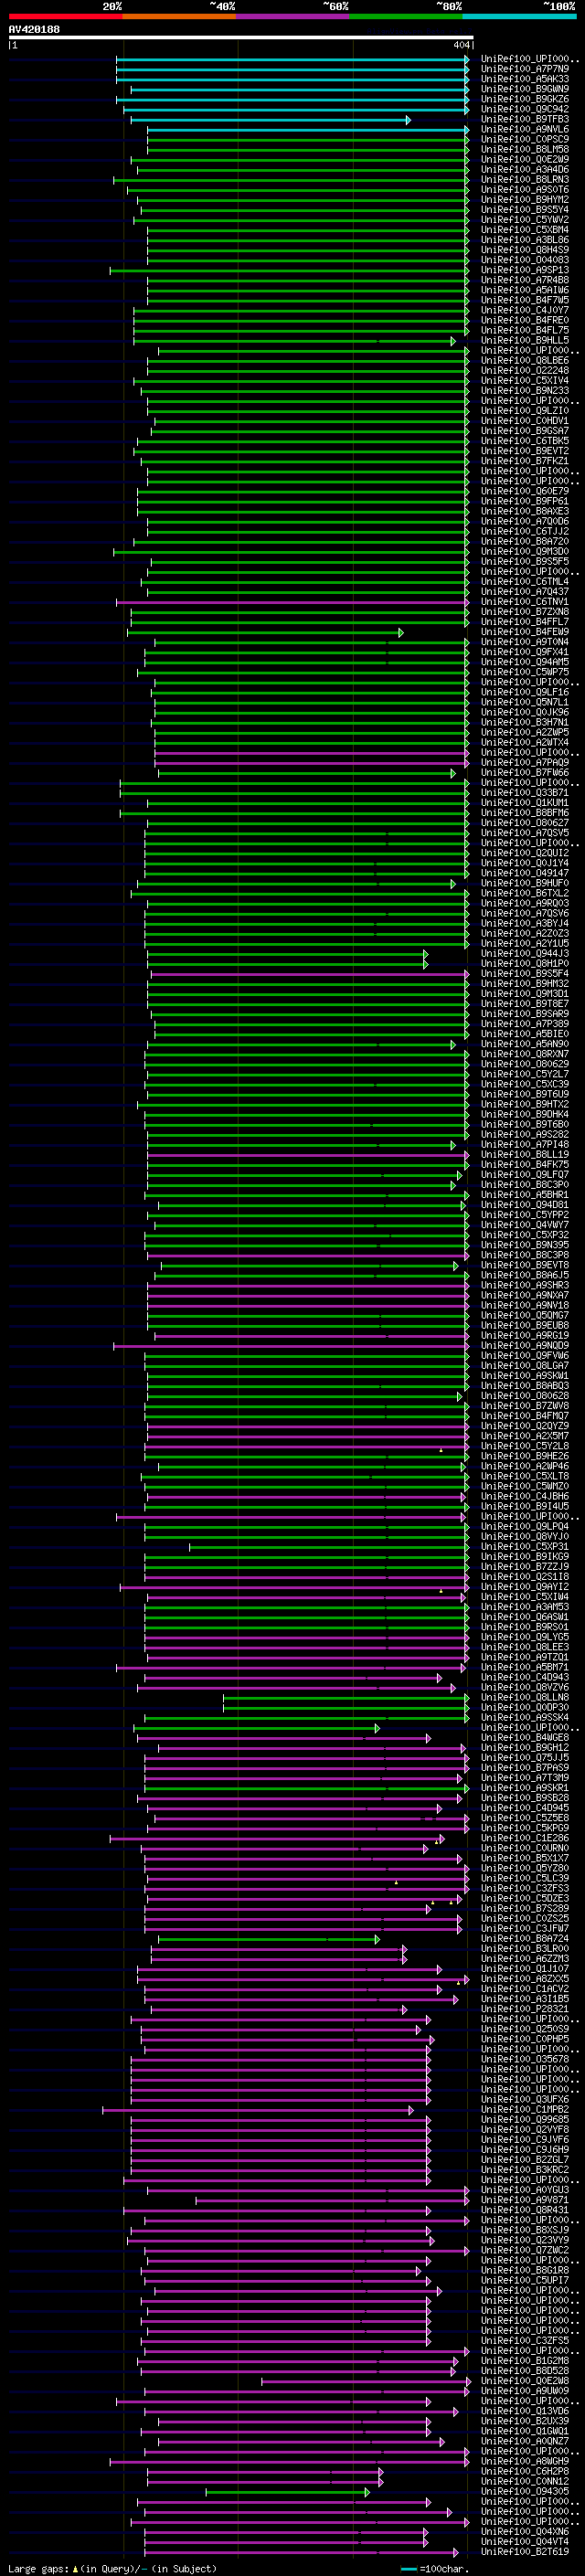The height and width of the screenshot is (2576, 585).
Task: Open hit UniRef100_Q04VT4
Action: pyautogui.click(x=525, y=2541)
